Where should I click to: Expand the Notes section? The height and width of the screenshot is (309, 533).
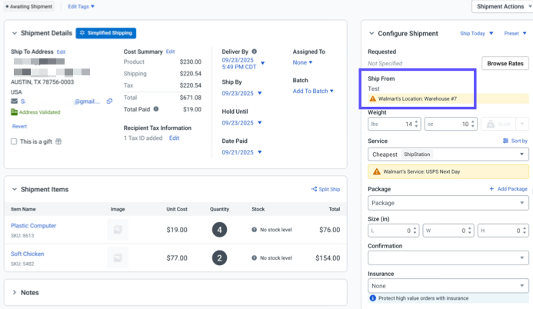coord(15,292)
